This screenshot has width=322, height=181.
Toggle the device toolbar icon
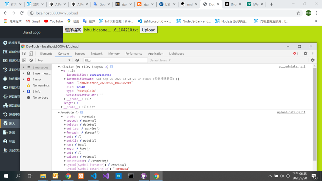pyautogui.click(x=31, y=53)
